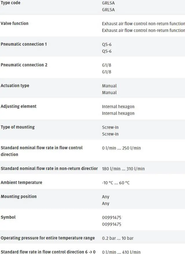Click the 0.2 bar ... 10 bar value
This screenshot has height=254, width=185.
tap(118, 238)
